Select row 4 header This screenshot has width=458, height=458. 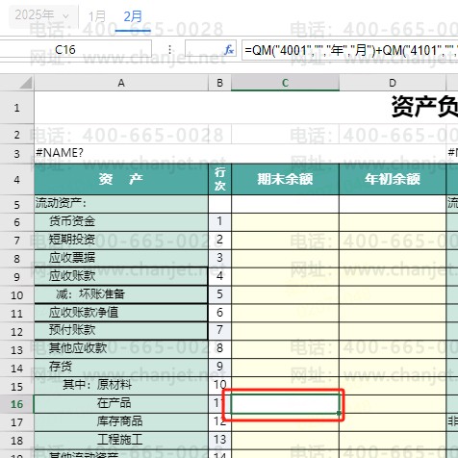tap(16, 179)
